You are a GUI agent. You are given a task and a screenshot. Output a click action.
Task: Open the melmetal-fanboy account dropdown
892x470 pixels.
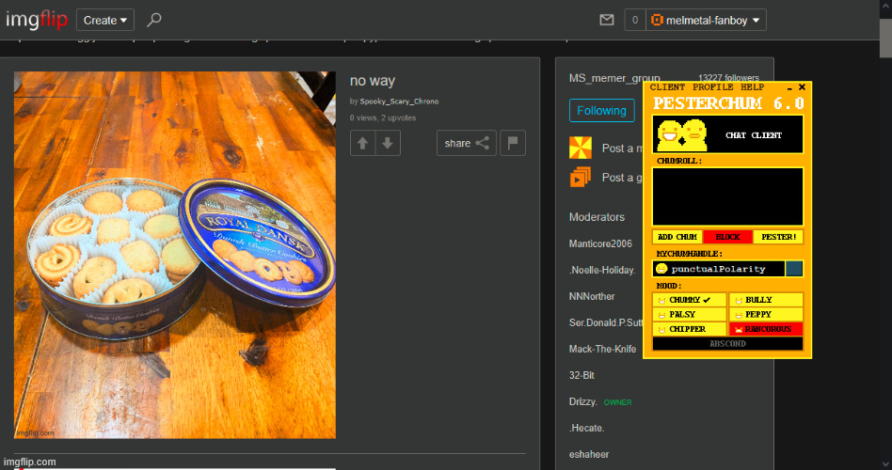tap(708, 20)
